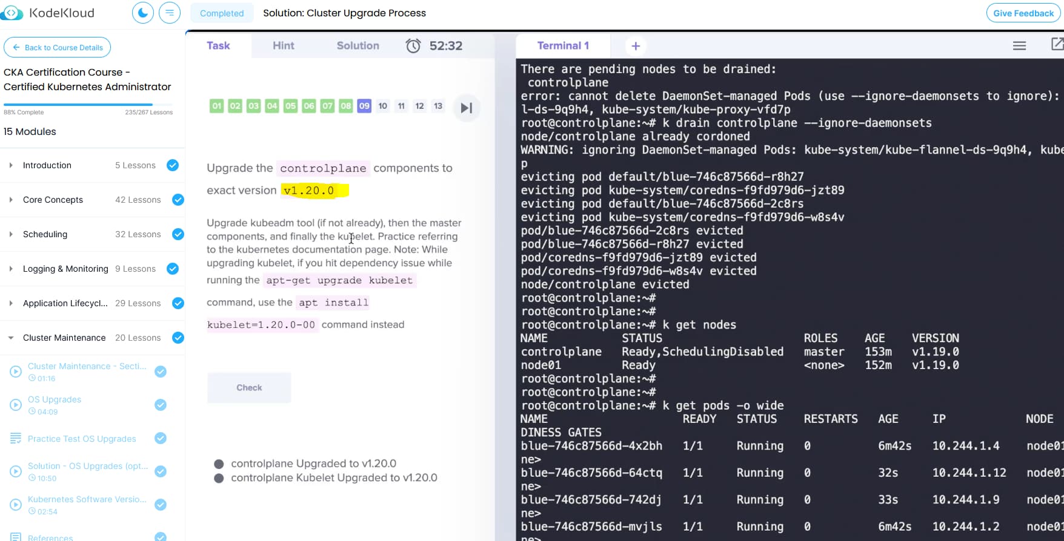Viewport: 1064px width, 541px height.
Task: Collapse the Cluster Maintenance module
Action: pyautogui.click(x=11, y=338)
